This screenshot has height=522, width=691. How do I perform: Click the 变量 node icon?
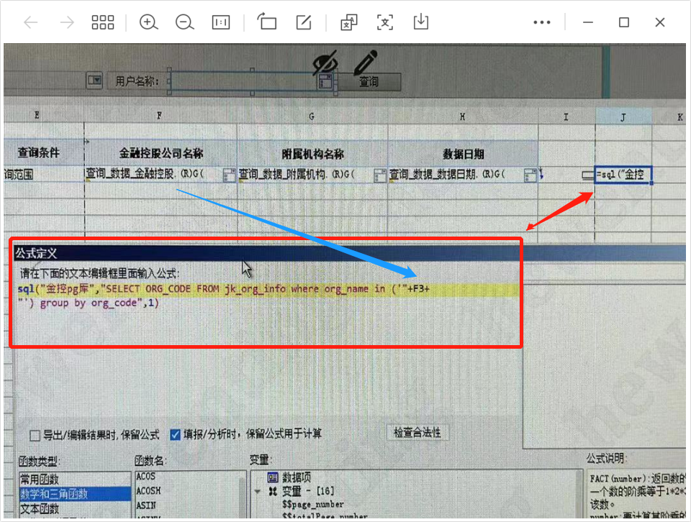click(274, 491)
